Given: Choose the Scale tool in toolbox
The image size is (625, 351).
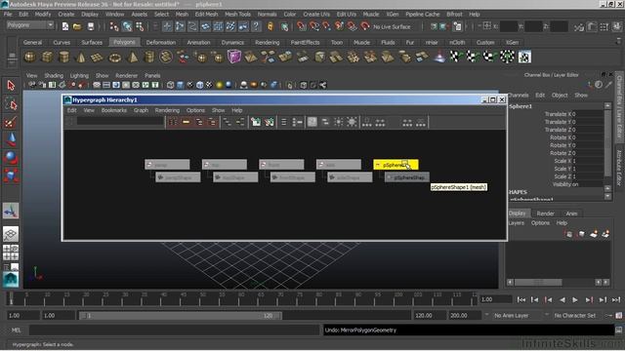Looking at the screenshot, I should 11,175.
